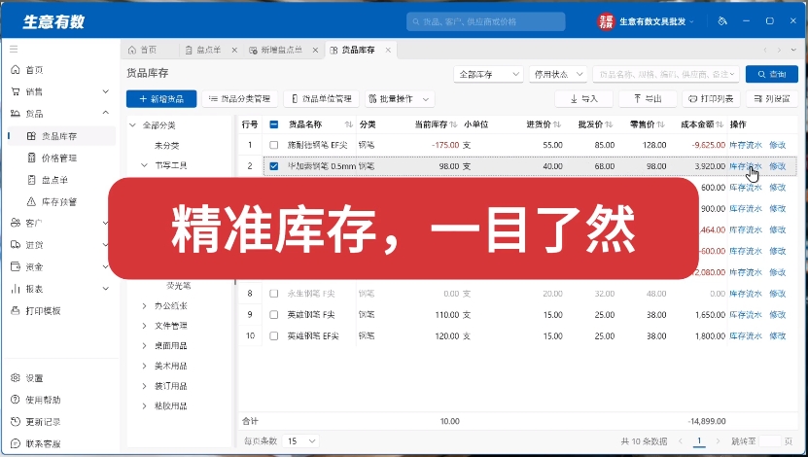The width and height of the screenshot is (808, 457).
Task: Switch to the 首页 tab
Action: tap(143, 50)
